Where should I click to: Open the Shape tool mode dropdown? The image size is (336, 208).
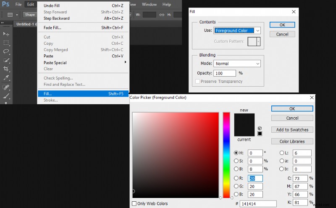(30, 15)
